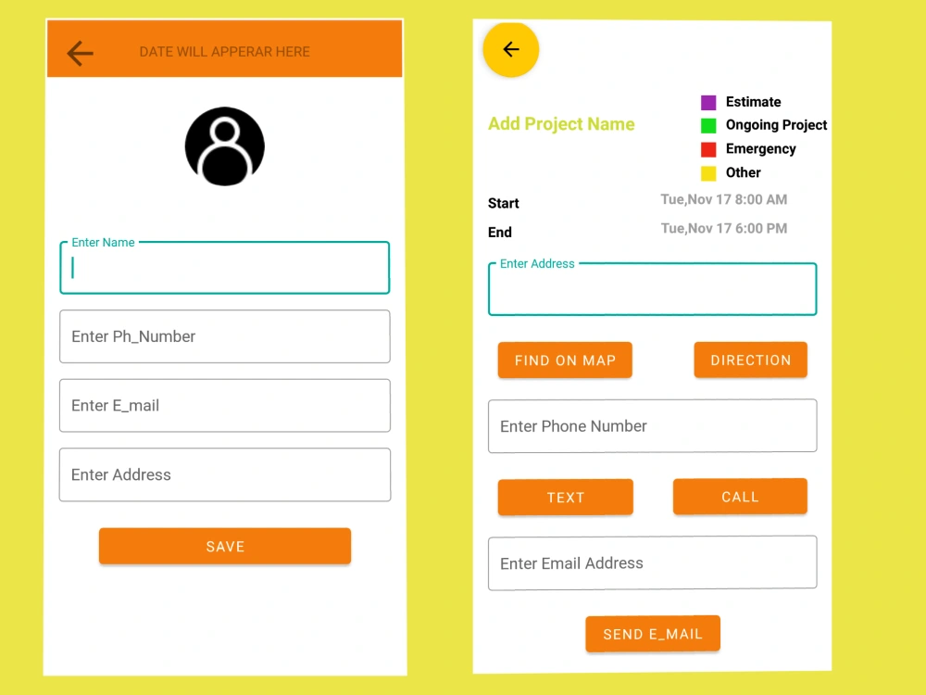Click the Enter Phone Number field

(652, 425)
